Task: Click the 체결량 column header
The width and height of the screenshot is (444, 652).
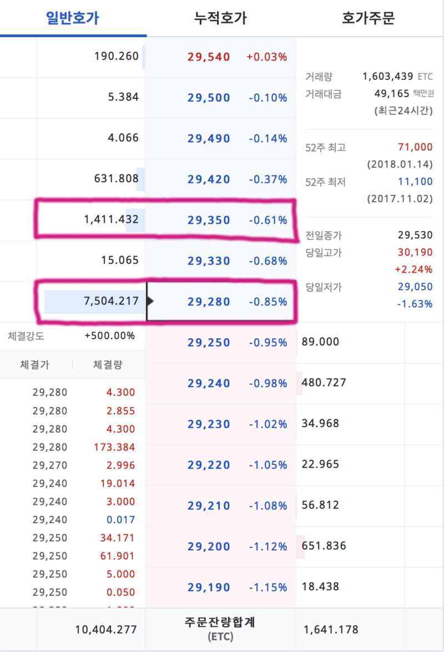Action: 108,365
